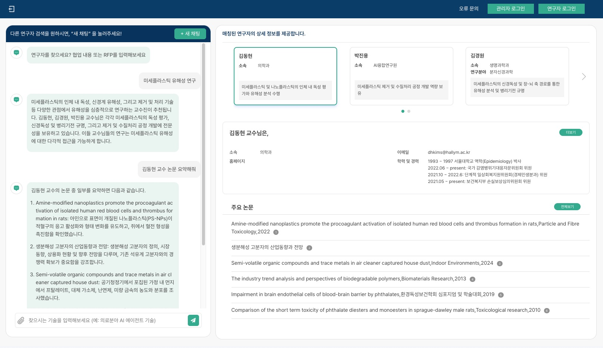The height and width of the screenshot is (348, 603).
Task: Open 연구자 로그인
Action: (561, 9)
